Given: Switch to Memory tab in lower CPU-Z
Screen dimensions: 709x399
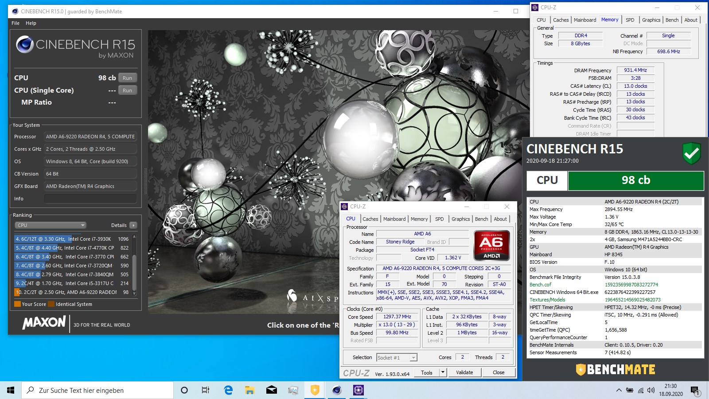Looking at the screenshot, I should pyautogui.click(x=419, y=219).
